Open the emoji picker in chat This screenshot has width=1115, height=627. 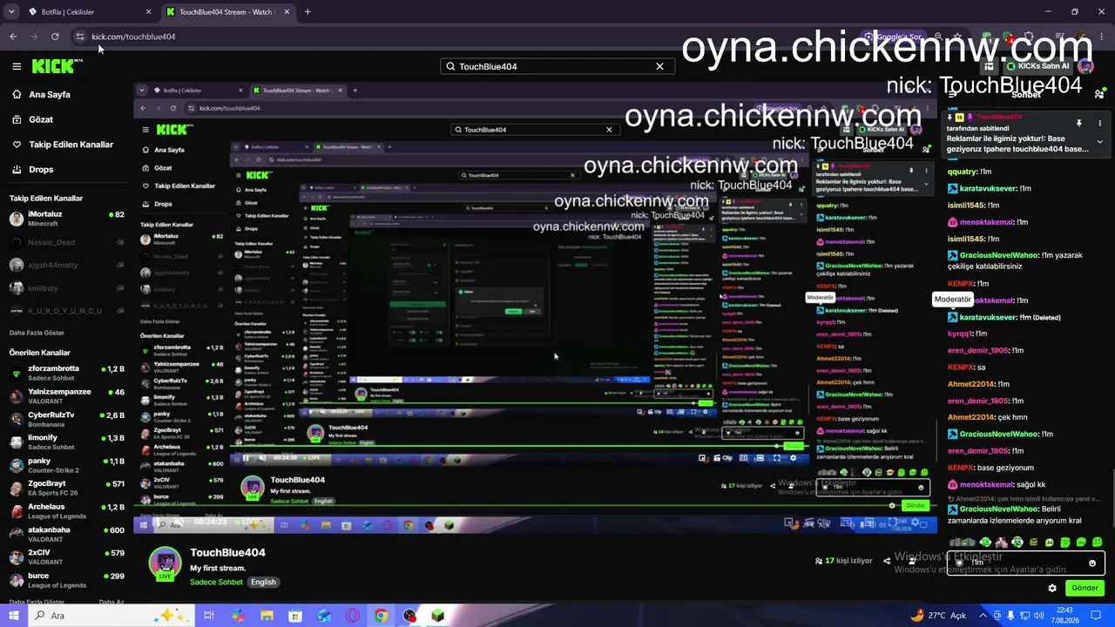[1092, 563]
